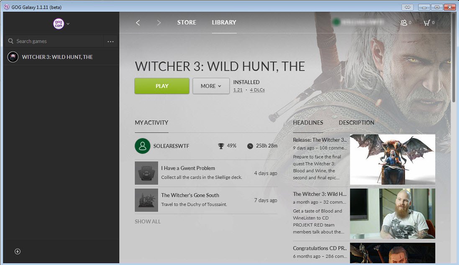Viewport: 459px width, 265px height.
Task: Open The Witcher's Gone South achievement icon
Action: point(146,200)
